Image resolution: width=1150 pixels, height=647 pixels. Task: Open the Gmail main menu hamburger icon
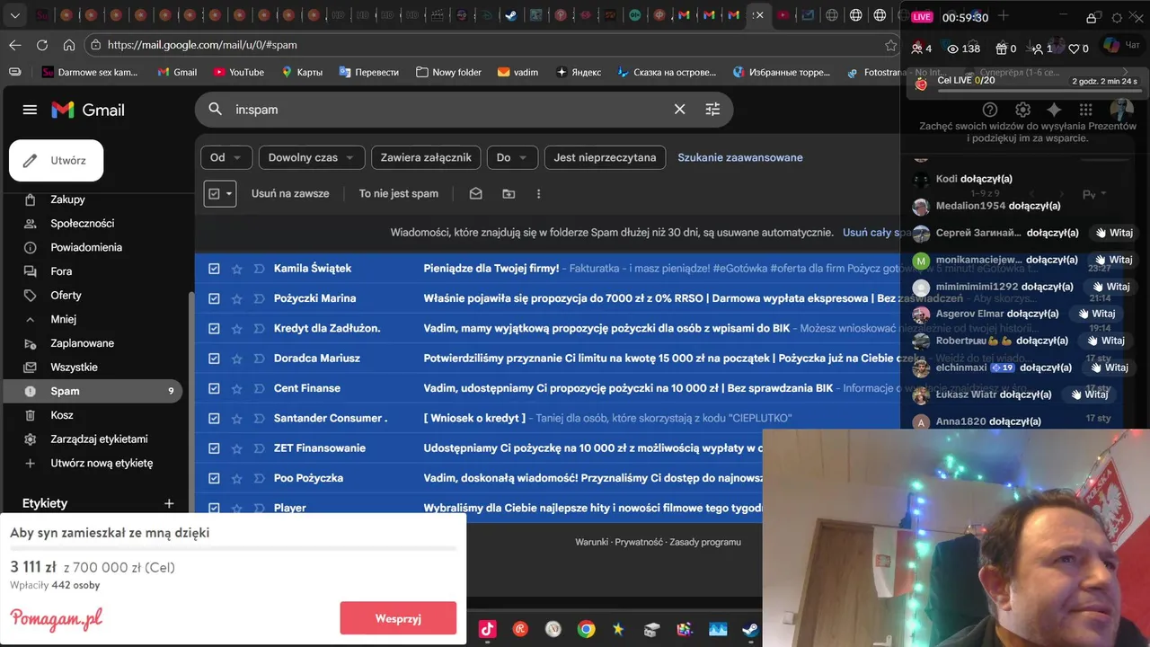click(30, 110)
